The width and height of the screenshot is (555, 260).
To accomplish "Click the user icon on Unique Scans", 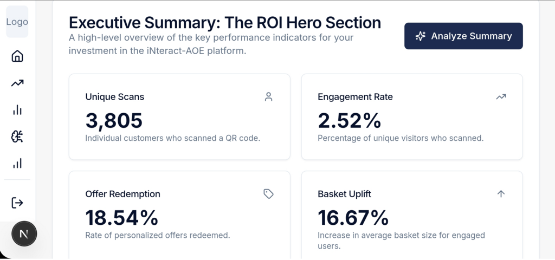I will point(268,97).
